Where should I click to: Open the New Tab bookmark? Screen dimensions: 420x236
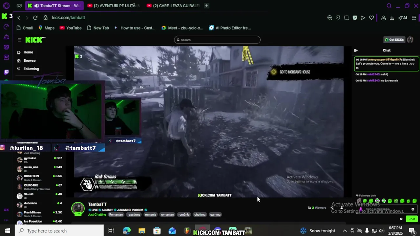coord(98,28)
